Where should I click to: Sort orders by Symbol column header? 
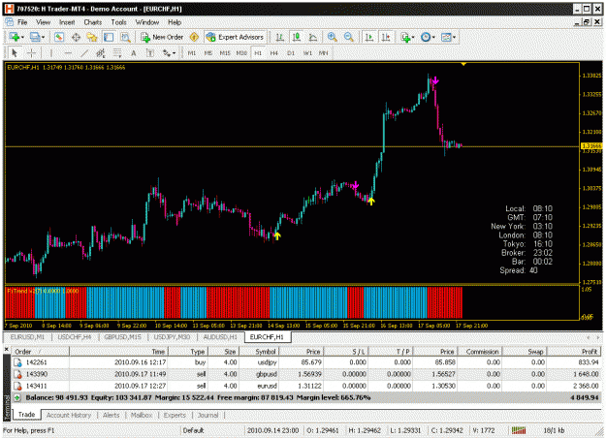259,352
